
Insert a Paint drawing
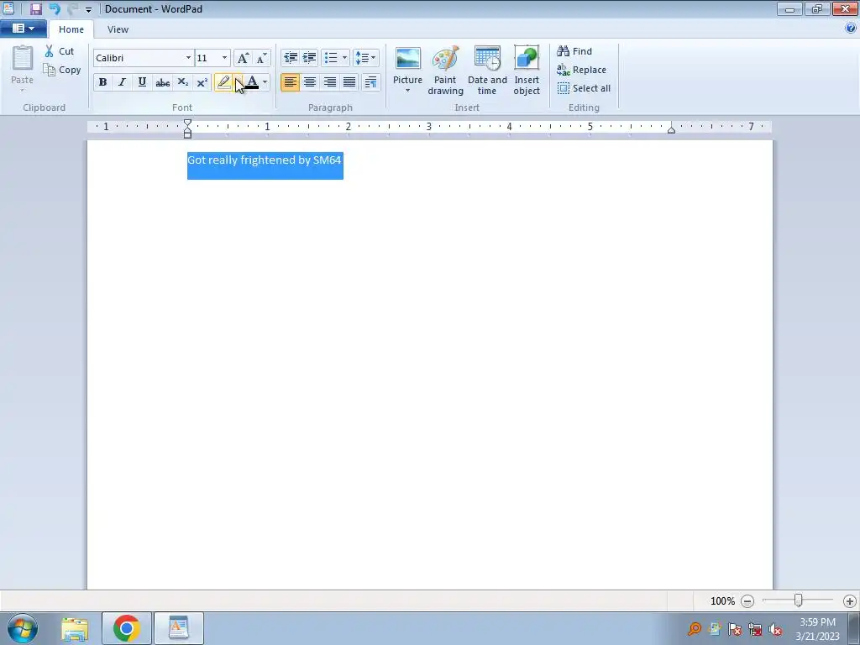point(445,71)
